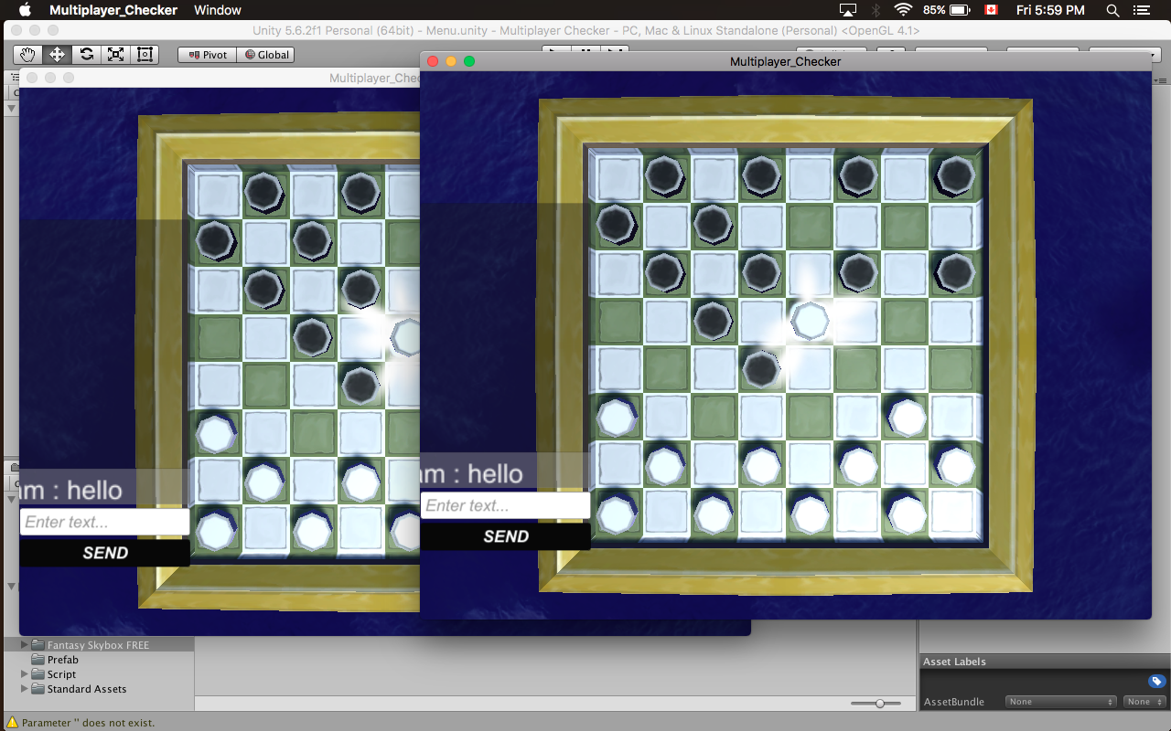The height and width of the screenshot is (731, 1171).
Task: Open the AssetBundle name dropdown
Action: point(1060,702)
